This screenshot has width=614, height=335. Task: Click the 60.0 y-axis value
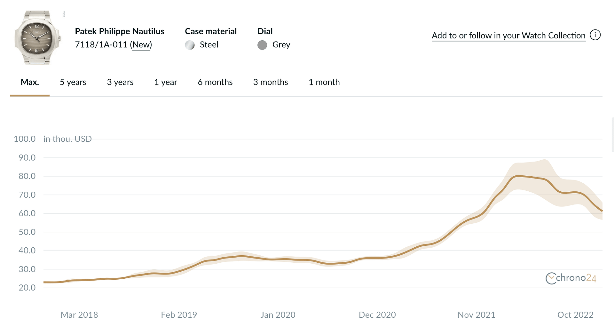click(27, 213)
